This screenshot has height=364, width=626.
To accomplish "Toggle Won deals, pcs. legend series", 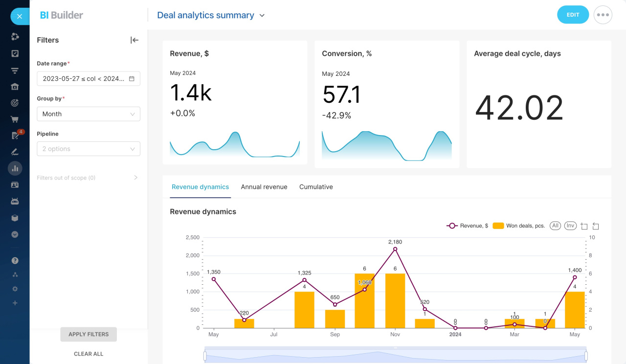I will coord(518,226).
